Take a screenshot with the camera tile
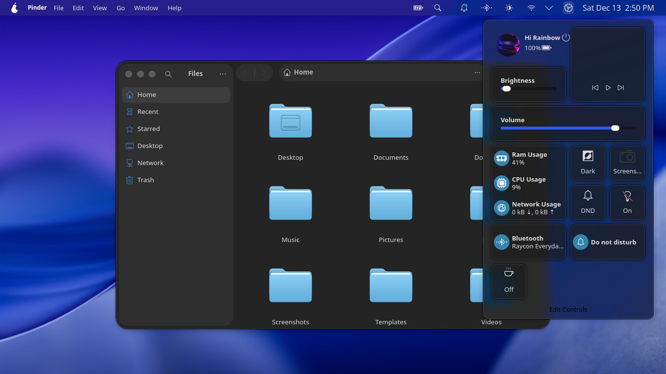The height and width of the screenshot is (374, 666). (x=627, y=163)
